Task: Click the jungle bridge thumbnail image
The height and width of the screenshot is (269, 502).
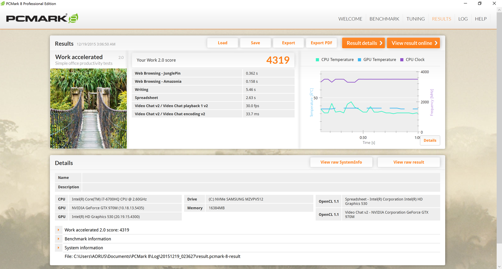Action: click(88, 108)
